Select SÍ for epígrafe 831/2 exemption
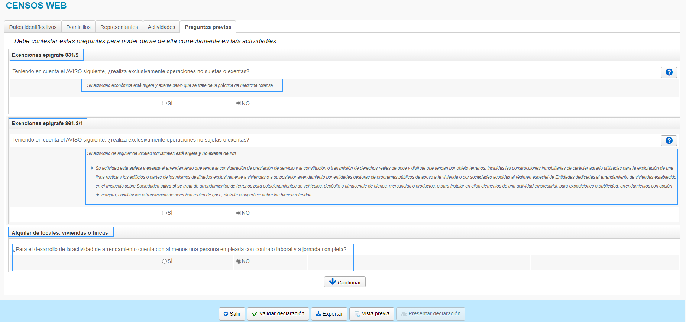The height and width of the screenshot is (322, 686). point(164,103)
